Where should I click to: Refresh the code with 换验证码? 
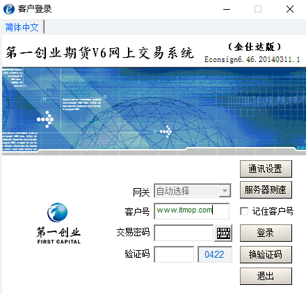(x=266, y=254)
